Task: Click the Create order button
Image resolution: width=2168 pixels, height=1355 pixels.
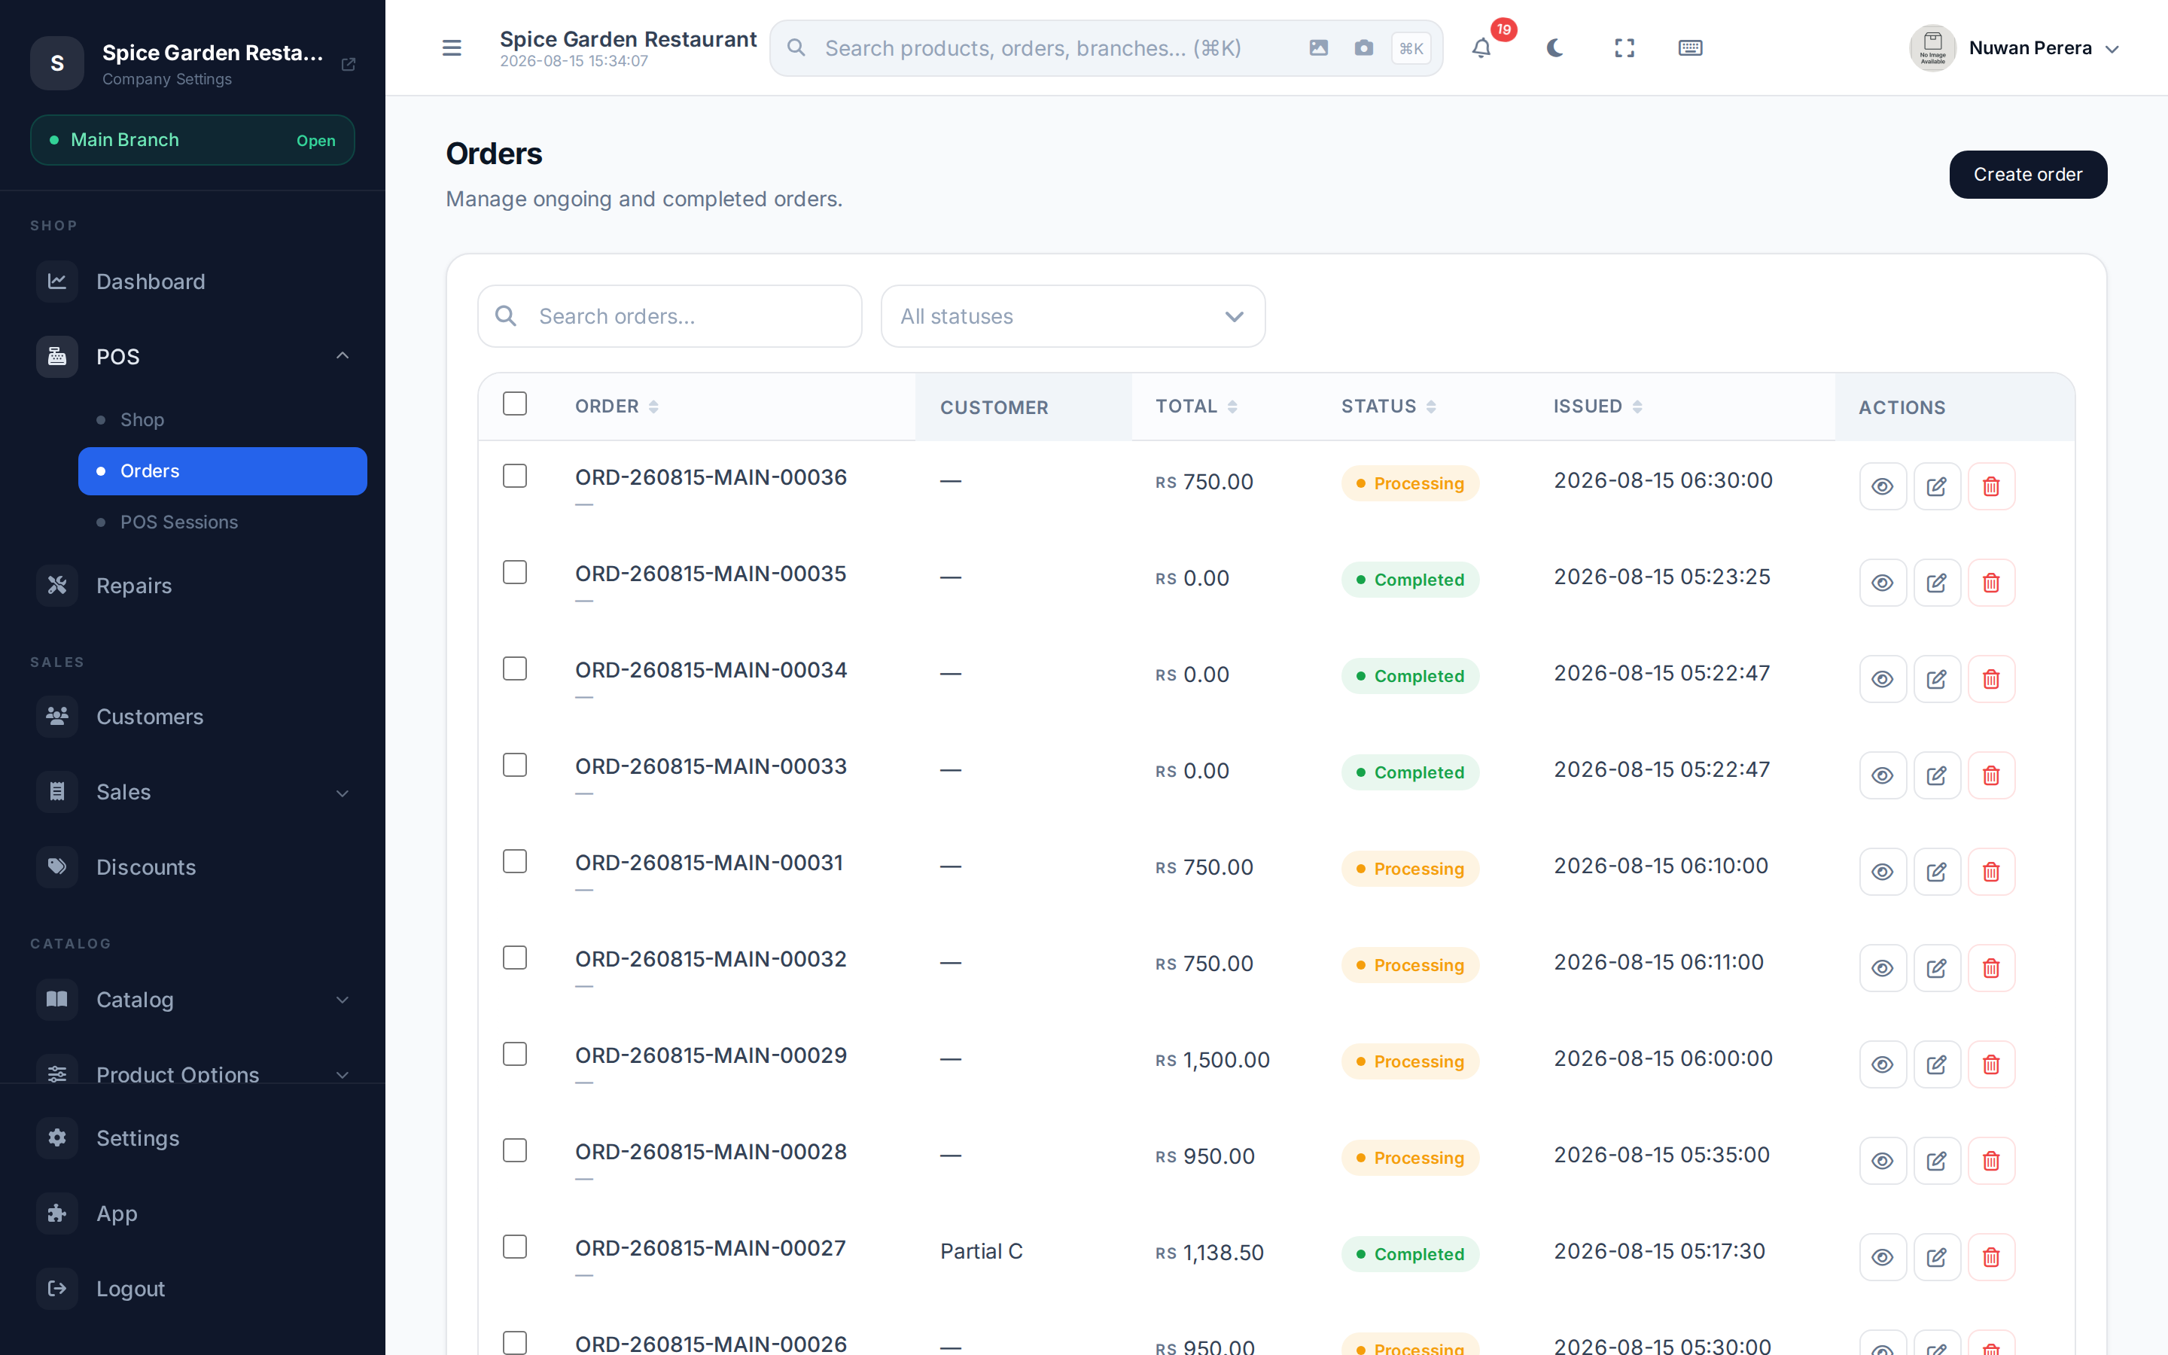Action: pos(2027,174)
